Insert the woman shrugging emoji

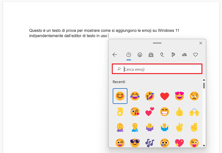(x=150, y=127)
